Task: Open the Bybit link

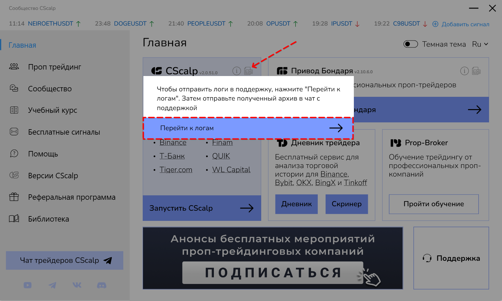Action: tap(284, 183)
